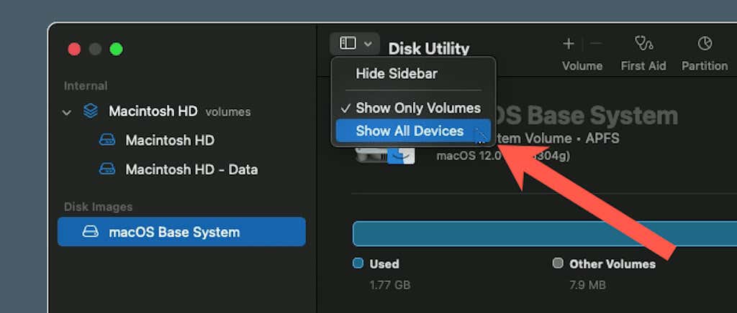Viewport: 737px width, 313px height.
Task: Click the Macintosh HD - Data drive icon
Action: pos(107,170)
